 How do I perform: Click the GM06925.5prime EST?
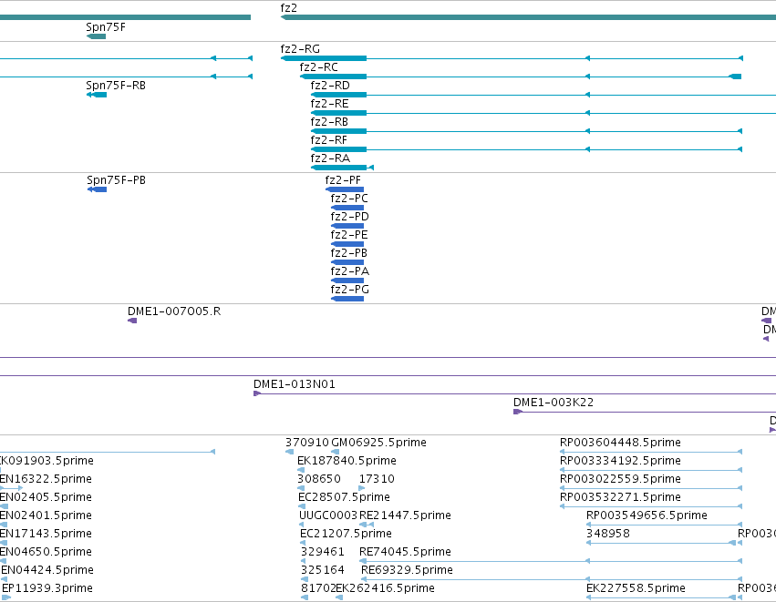pos(335,452)
